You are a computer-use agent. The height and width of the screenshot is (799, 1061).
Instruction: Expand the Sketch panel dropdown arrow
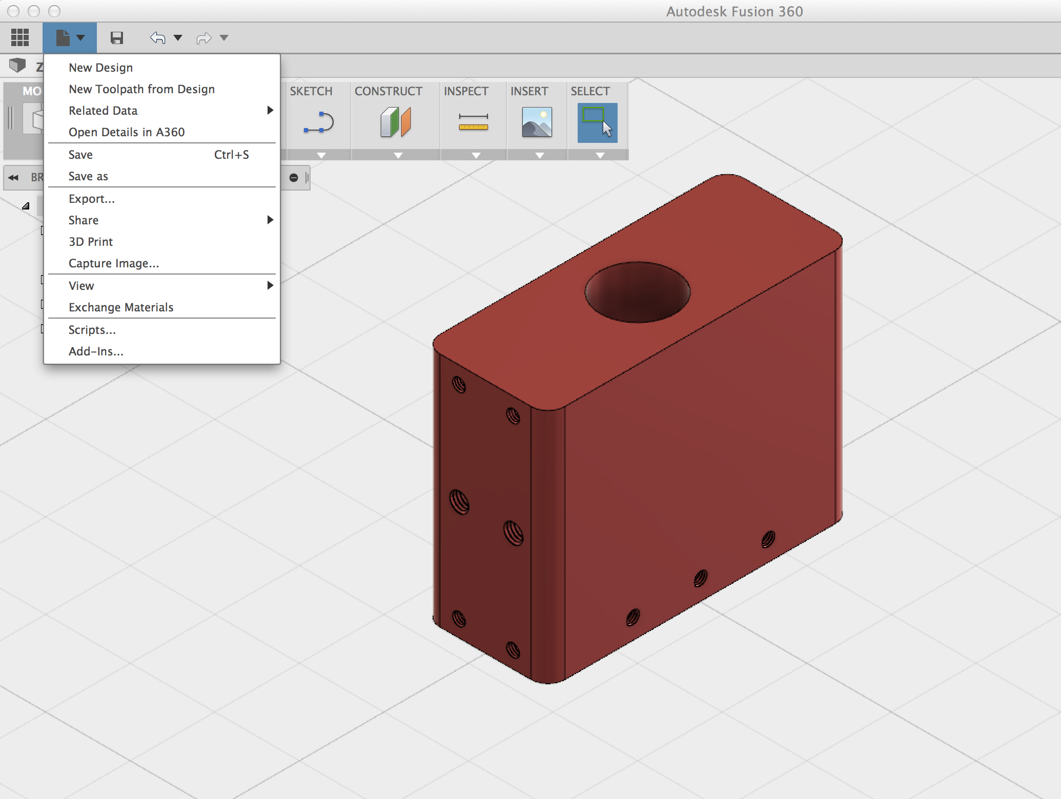(320, 154)
